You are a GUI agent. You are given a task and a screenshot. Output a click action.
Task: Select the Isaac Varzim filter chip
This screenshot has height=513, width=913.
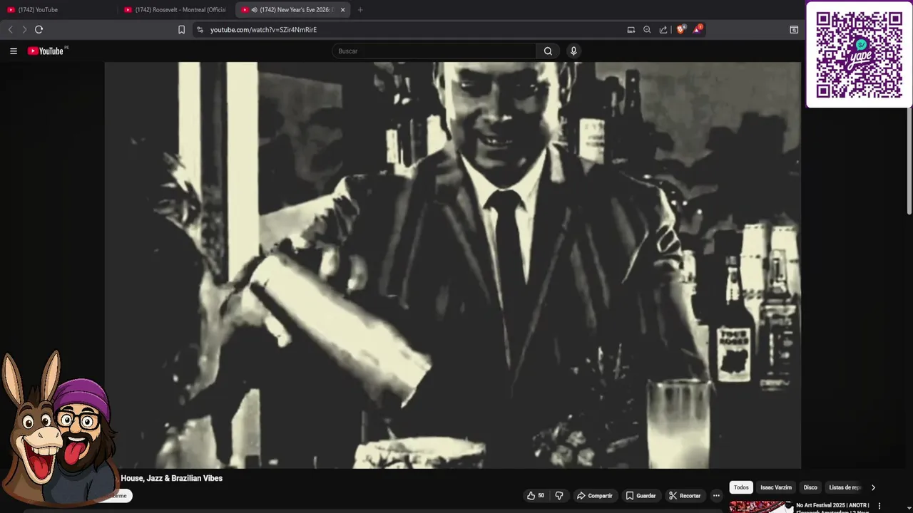[x=776, y=487]
